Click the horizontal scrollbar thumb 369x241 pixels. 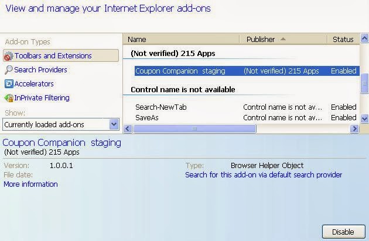[x=194, y=129]
